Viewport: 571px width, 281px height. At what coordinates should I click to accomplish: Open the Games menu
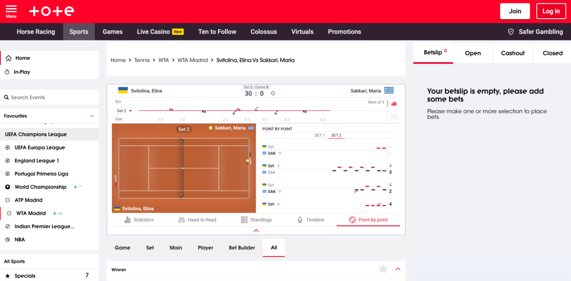tap(113, 32)
